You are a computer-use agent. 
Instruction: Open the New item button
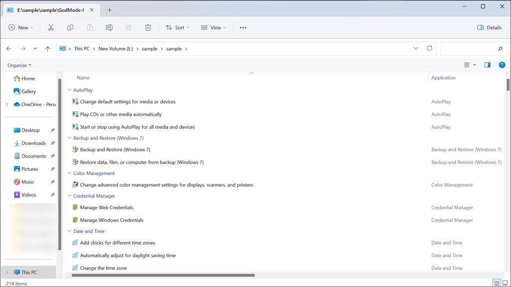(21, 28)
